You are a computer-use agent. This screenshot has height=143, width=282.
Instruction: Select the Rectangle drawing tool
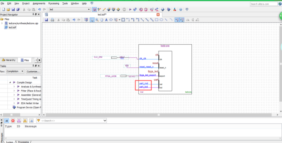pyautogui.click(x=157, y=20)
